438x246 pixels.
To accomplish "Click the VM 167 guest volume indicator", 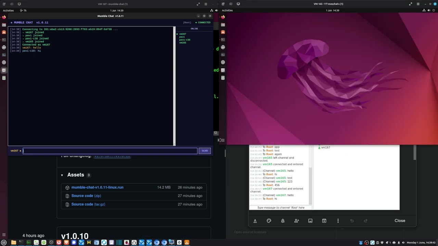I will click(216, 11).
